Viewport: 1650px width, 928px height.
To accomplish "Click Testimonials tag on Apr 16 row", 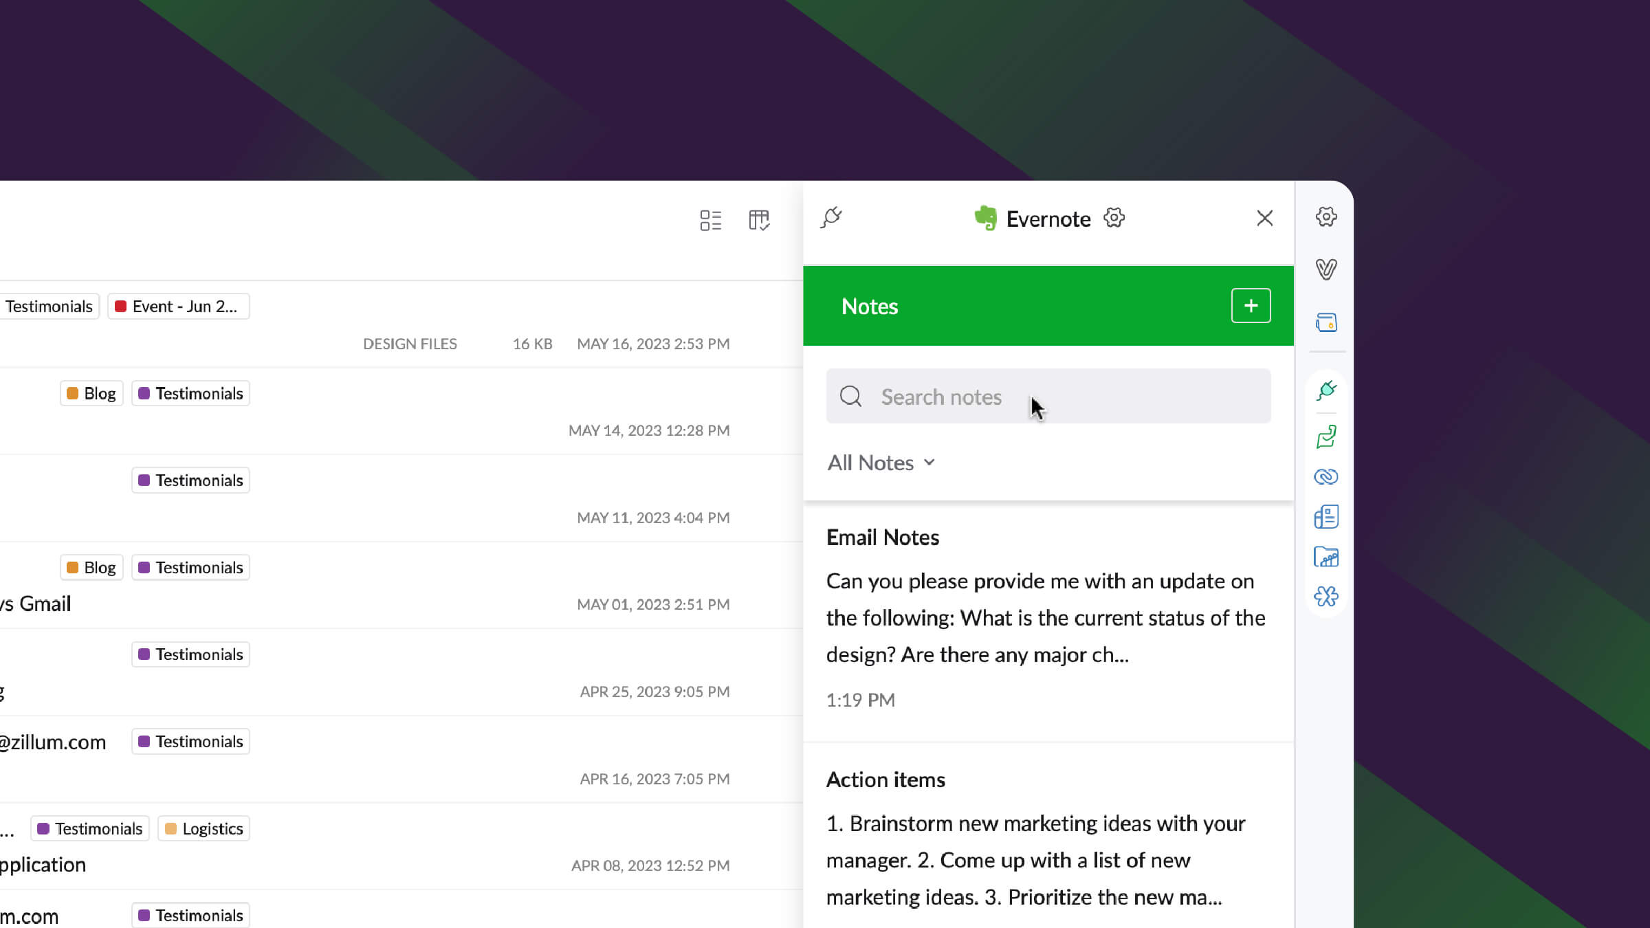I will click(x=190, y=742).
